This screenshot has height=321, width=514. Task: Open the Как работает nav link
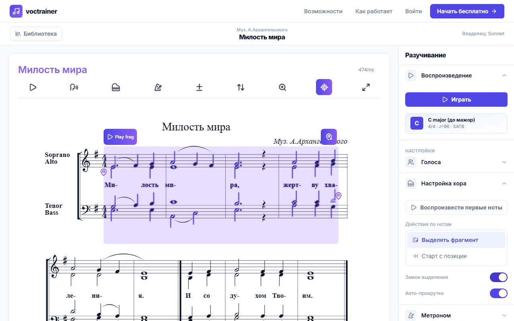click(x=374, y=11)
